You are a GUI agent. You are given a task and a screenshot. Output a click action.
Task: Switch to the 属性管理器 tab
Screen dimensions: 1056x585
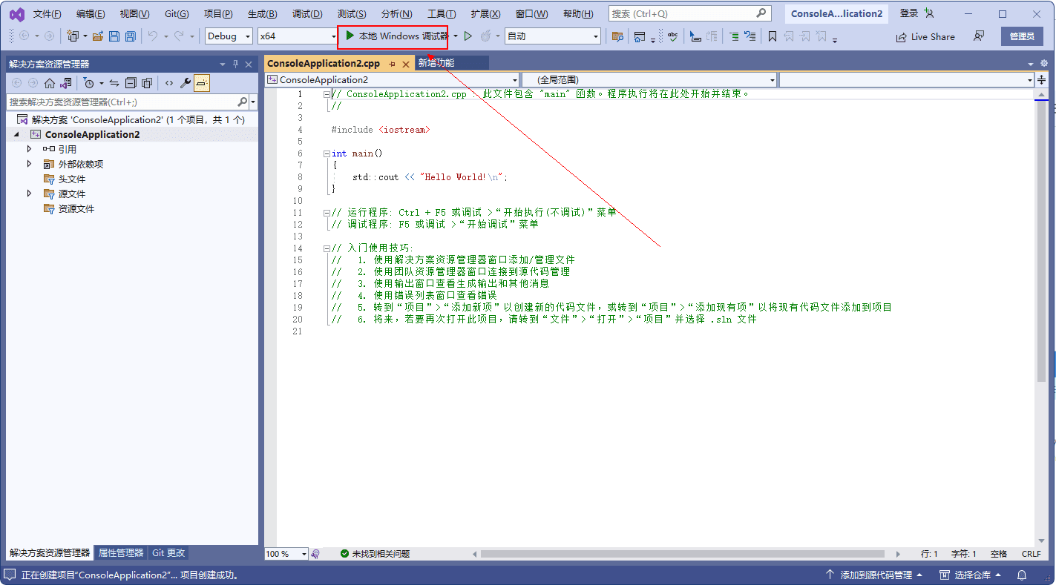tap(121, 553)
